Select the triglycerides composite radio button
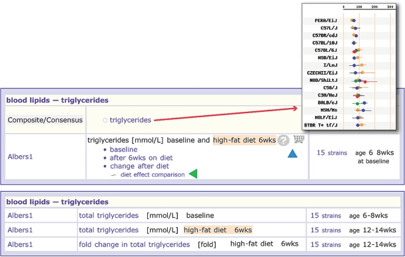Screen dimensions: 405x257 (105, 120)
